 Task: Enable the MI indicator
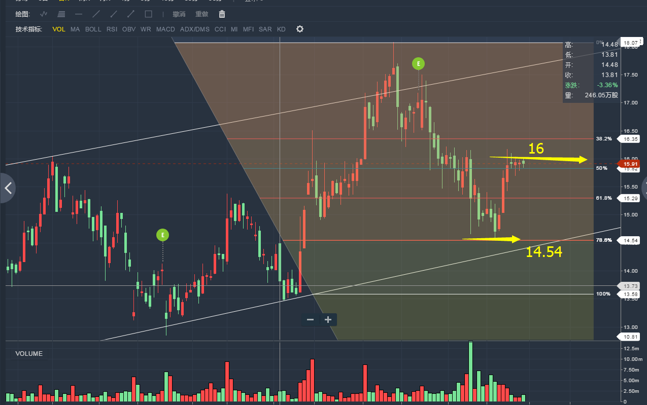pyautogui.click(x=234, y=29)
